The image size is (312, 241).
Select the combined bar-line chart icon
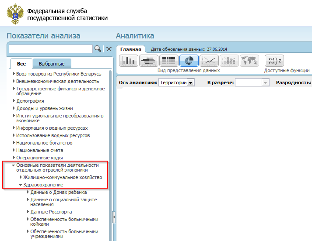tap(229, 61)
